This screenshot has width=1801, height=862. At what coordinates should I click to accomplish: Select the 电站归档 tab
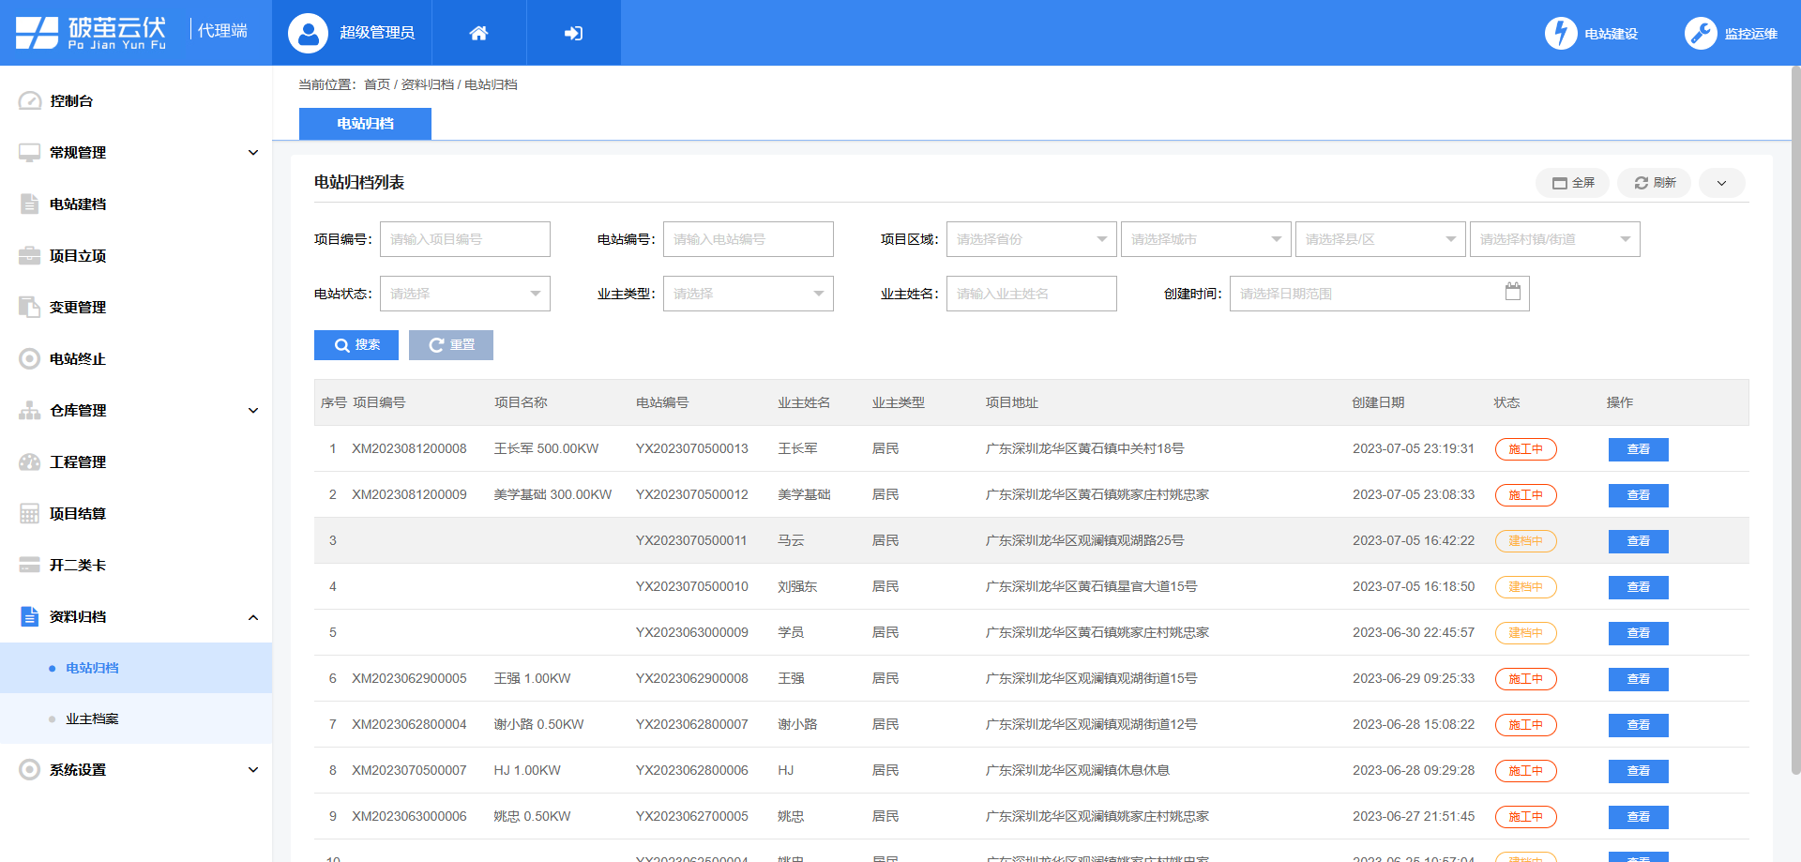tap(365, 123)
